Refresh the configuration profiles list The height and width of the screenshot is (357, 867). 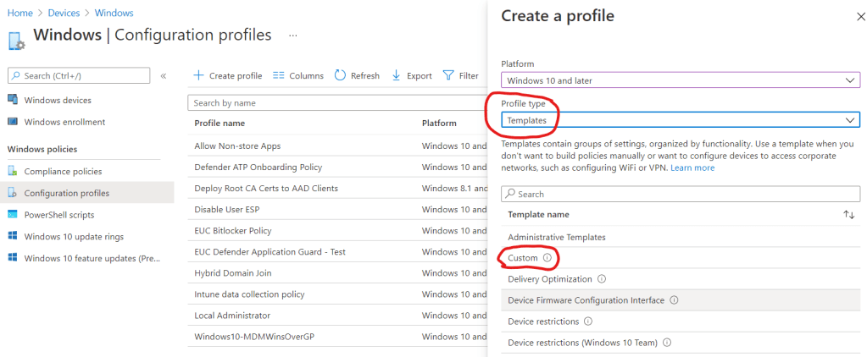(x=357, y=75)
